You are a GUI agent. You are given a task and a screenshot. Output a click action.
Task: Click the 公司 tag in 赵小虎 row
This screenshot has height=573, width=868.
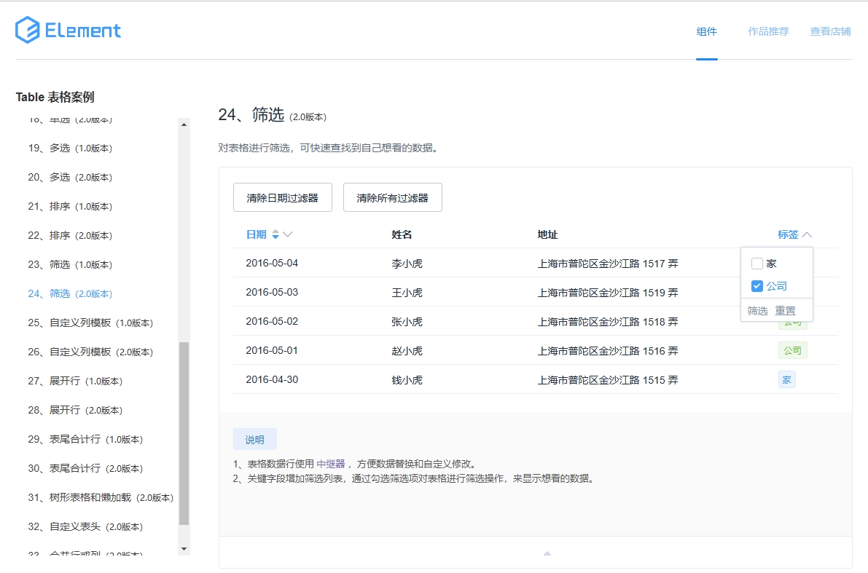(792, 351)
